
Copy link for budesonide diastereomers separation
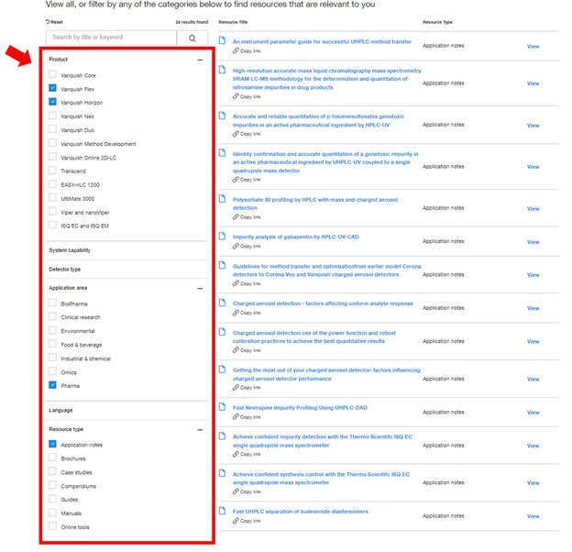tap(247, 521)
